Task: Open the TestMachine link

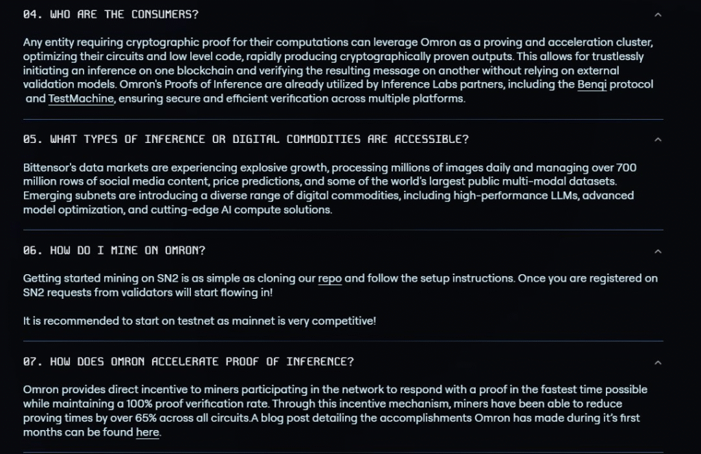Action: pyautogui.click(x=81, y=98)
